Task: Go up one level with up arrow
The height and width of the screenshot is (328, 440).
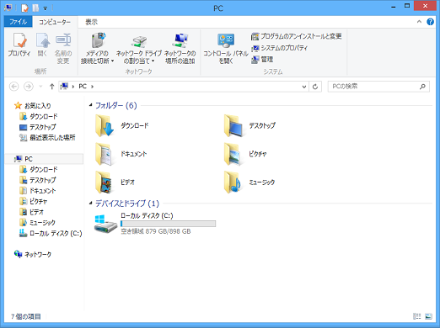Action: click(x=51, y=87)
